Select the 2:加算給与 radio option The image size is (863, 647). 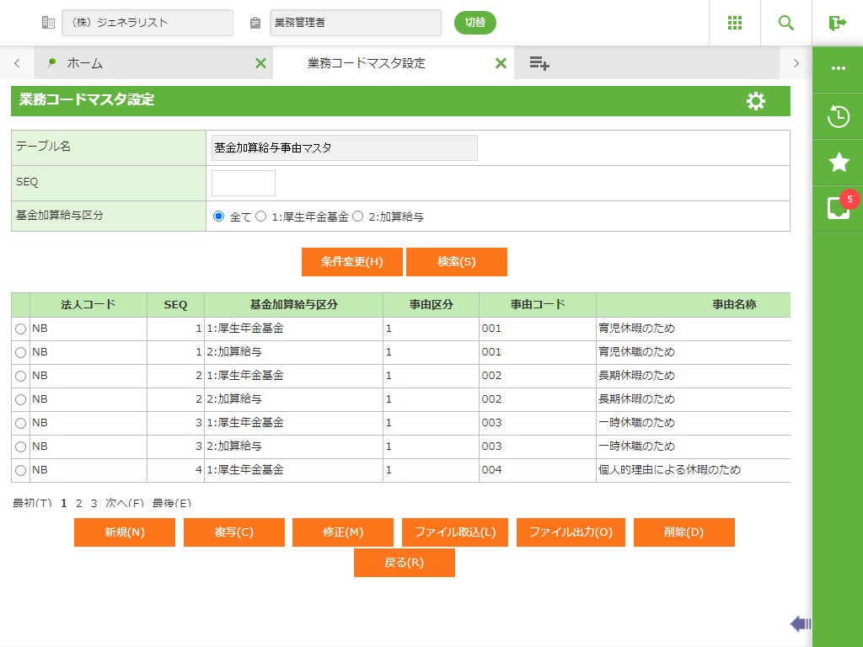pyautogui.click(x=357, y=217)
